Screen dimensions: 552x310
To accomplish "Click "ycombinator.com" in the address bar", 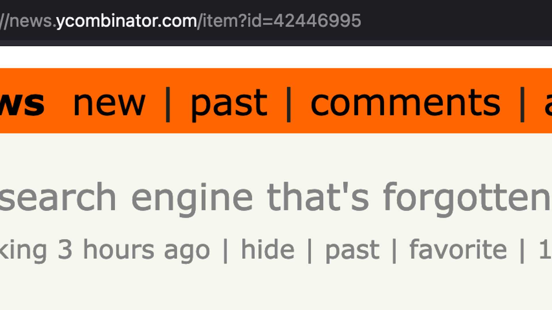I will click(126, 21).
